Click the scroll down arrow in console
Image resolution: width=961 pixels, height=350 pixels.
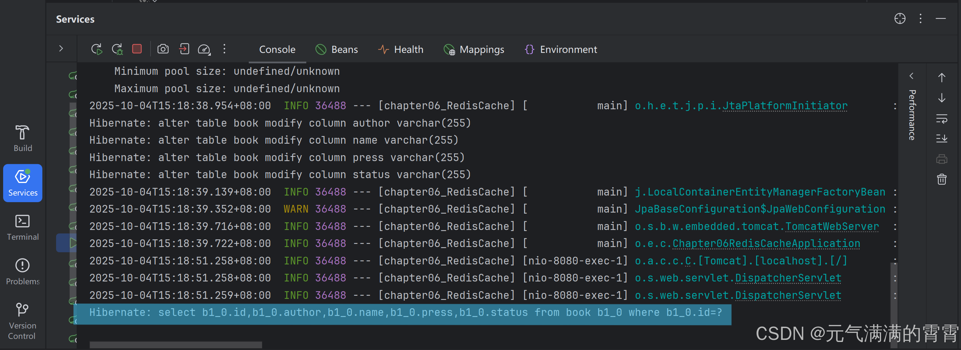tap(941, 98)
